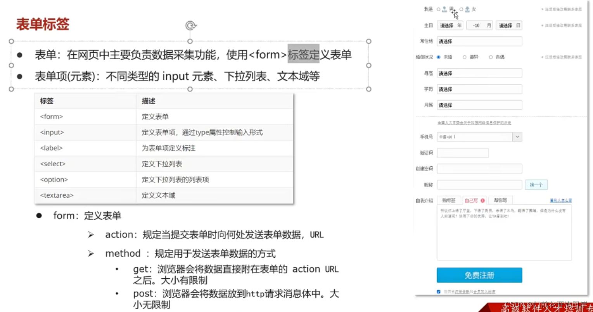Click the 免费注册 button
Image resolution: width=593 pixels, height=312 pixels.
click(479, 275)
